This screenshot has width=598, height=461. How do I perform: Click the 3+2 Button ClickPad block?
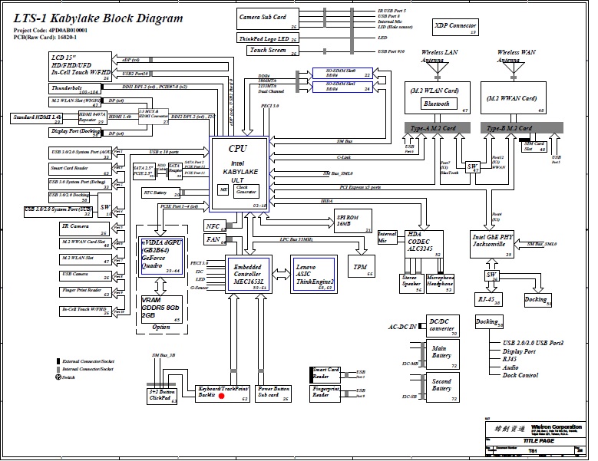tap(162, 397)
